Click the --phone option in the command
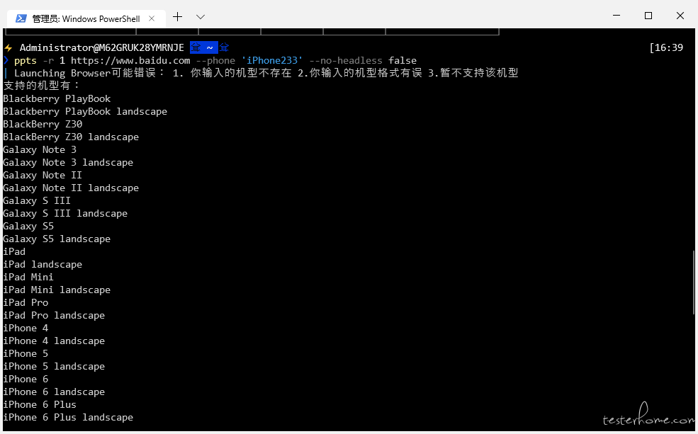The image size is (698, 434). coord(215,60)
